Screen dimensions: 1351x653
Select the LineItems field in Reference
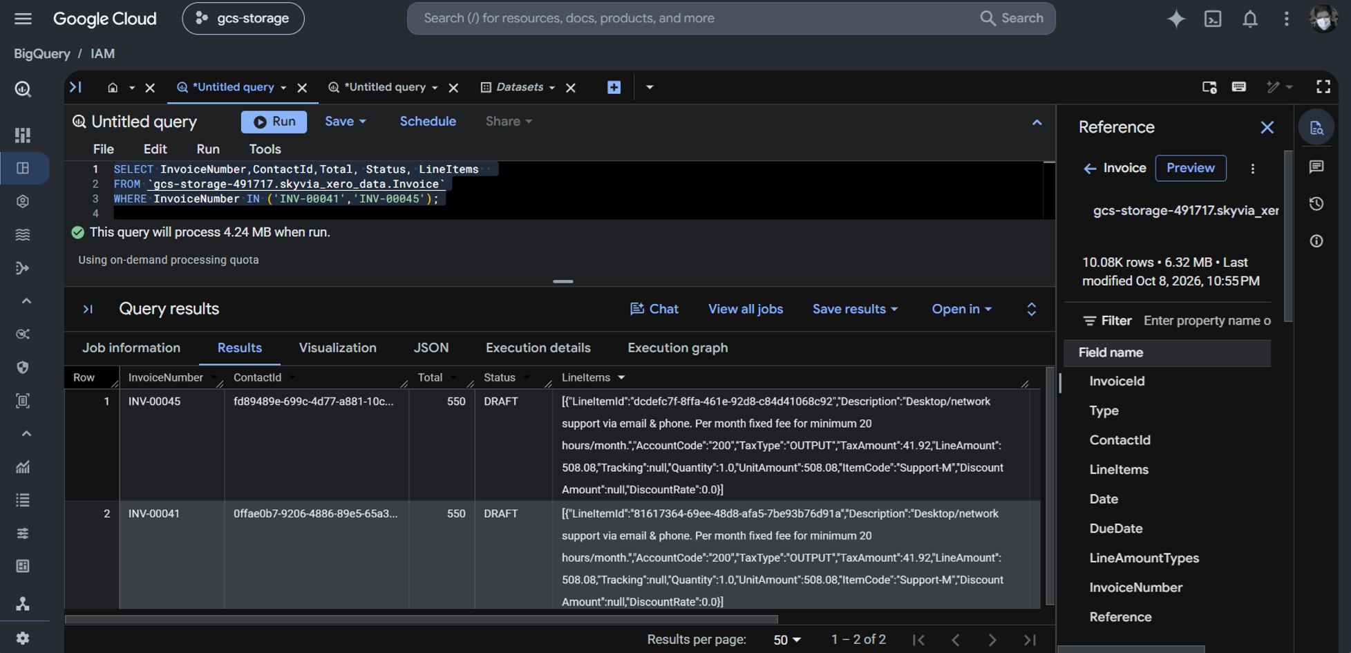tap(1119, 470)
